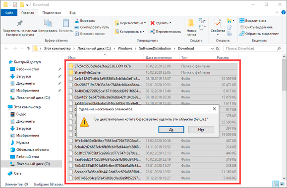Viewport: 287px width, 188px height.
Task: Open the recent locations dropdown arrow
Action: pyautogui.click(x=22, y=48)
